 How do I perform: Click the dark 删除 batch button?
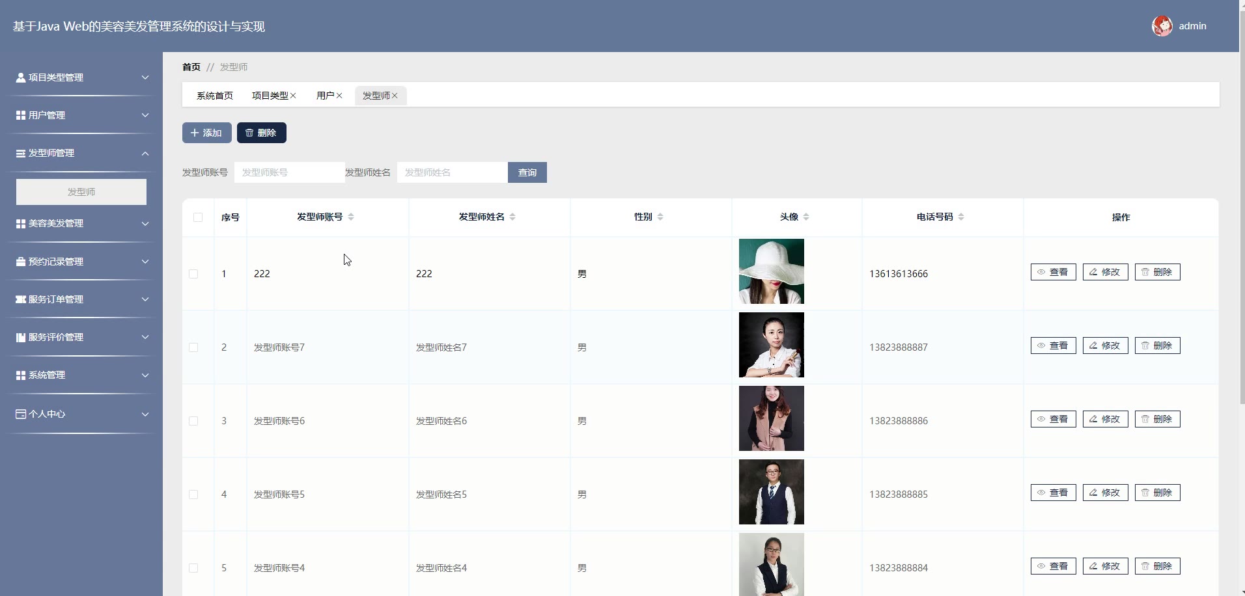262,133
